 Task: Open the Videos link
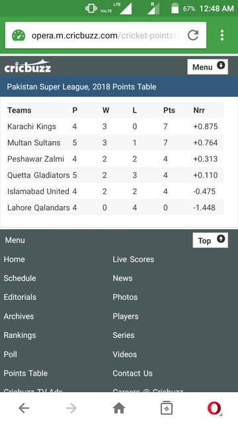click(x=125, y=354)
